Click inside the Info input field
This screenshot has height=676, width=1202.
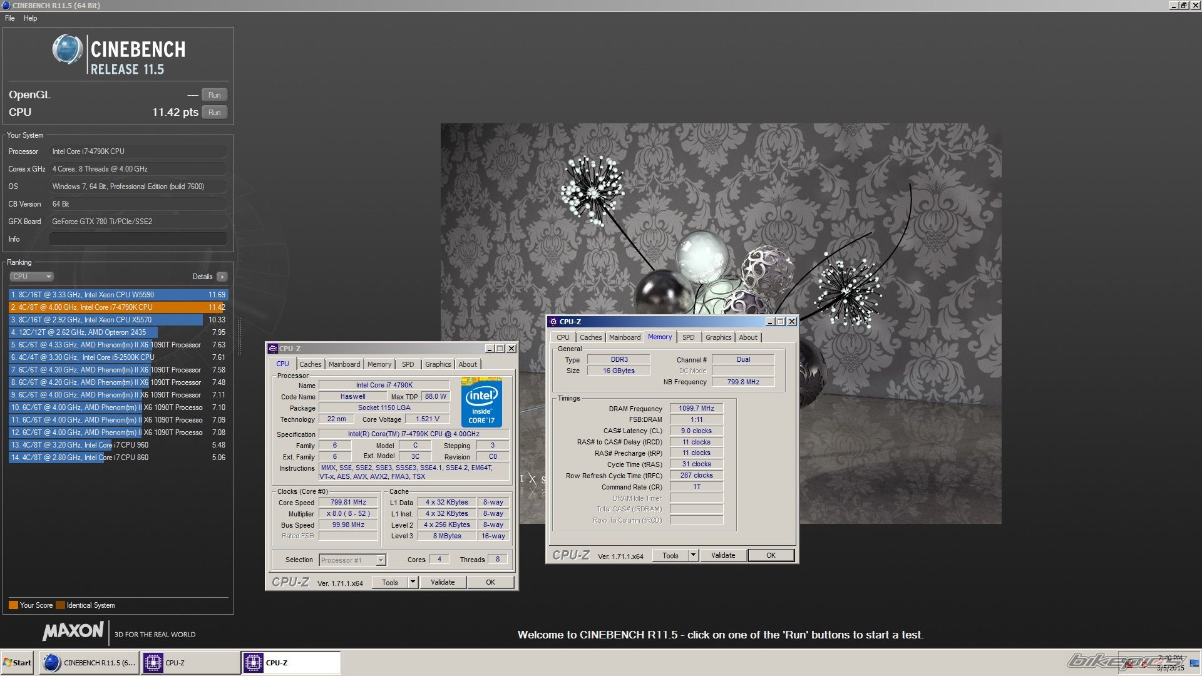pyautogui.click(x=138, y=239)
